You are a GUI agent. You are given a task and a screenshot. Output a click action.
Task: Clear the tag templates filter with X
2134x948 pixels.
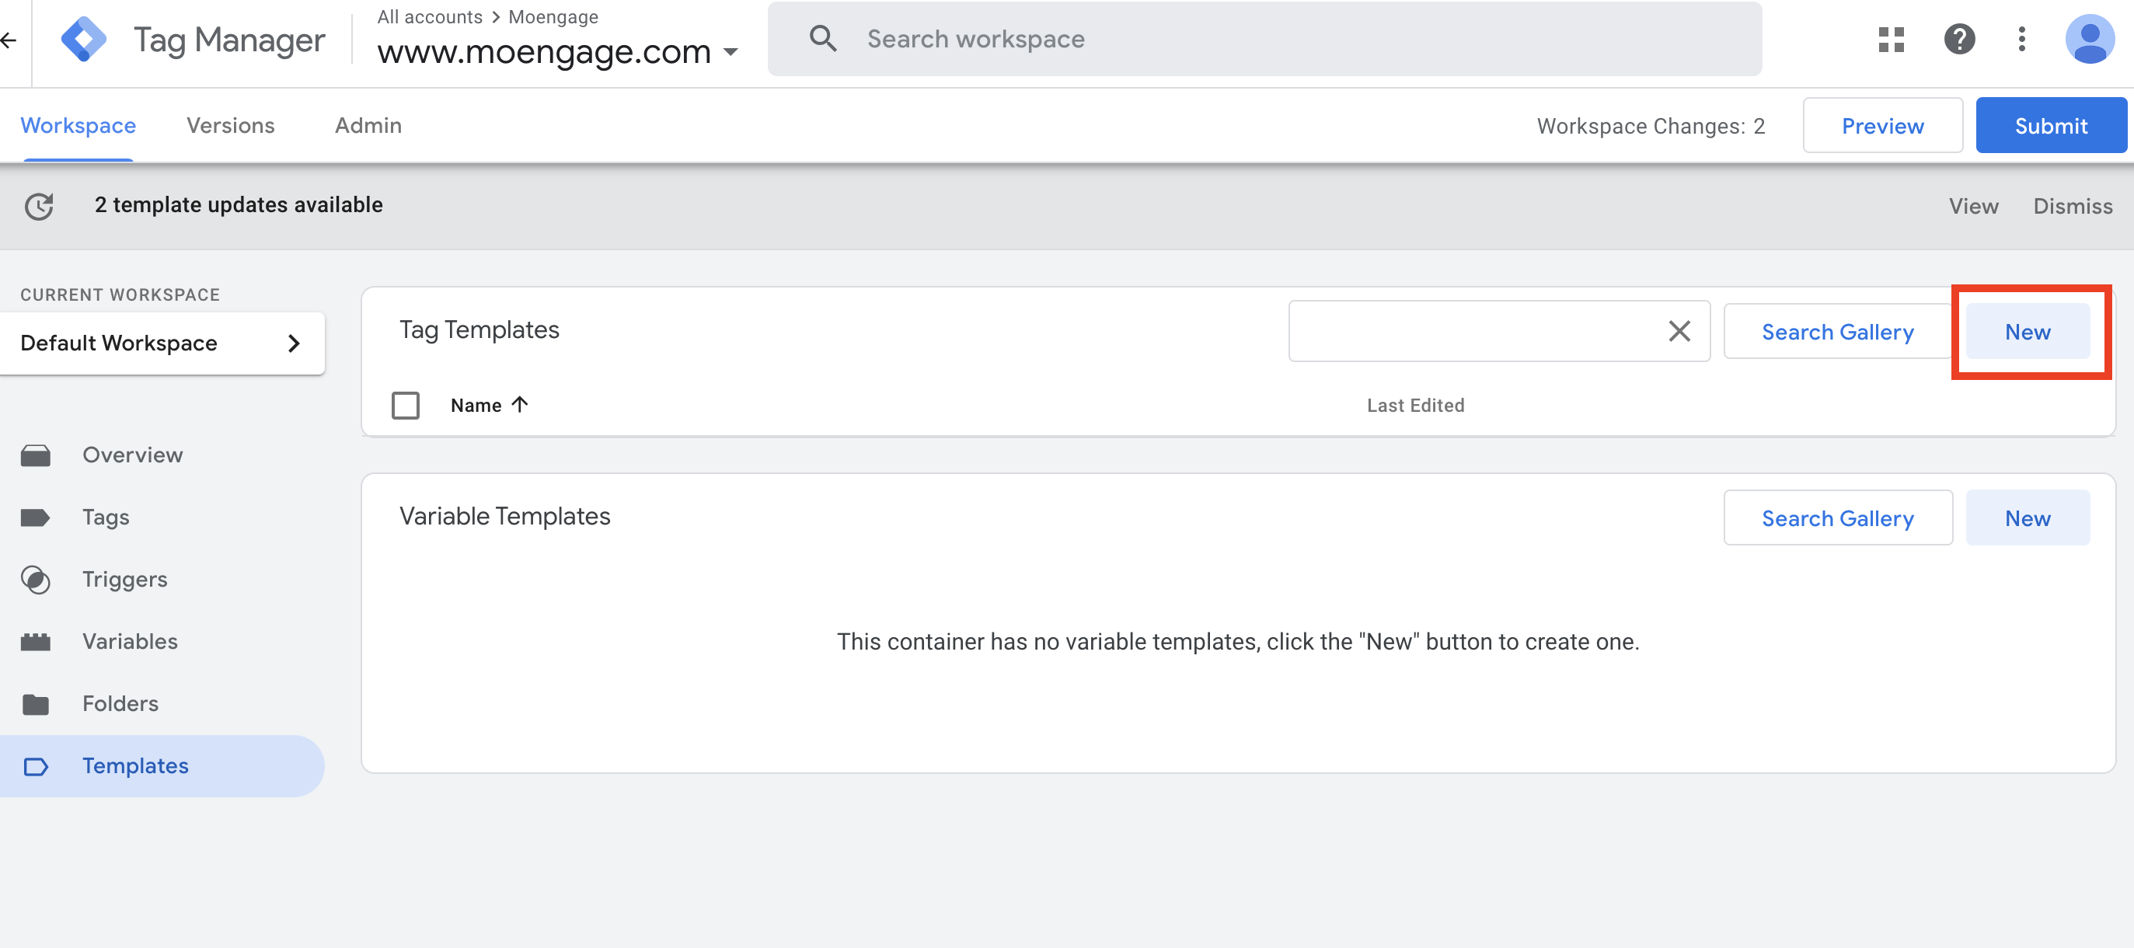[x=1679, y=332]
